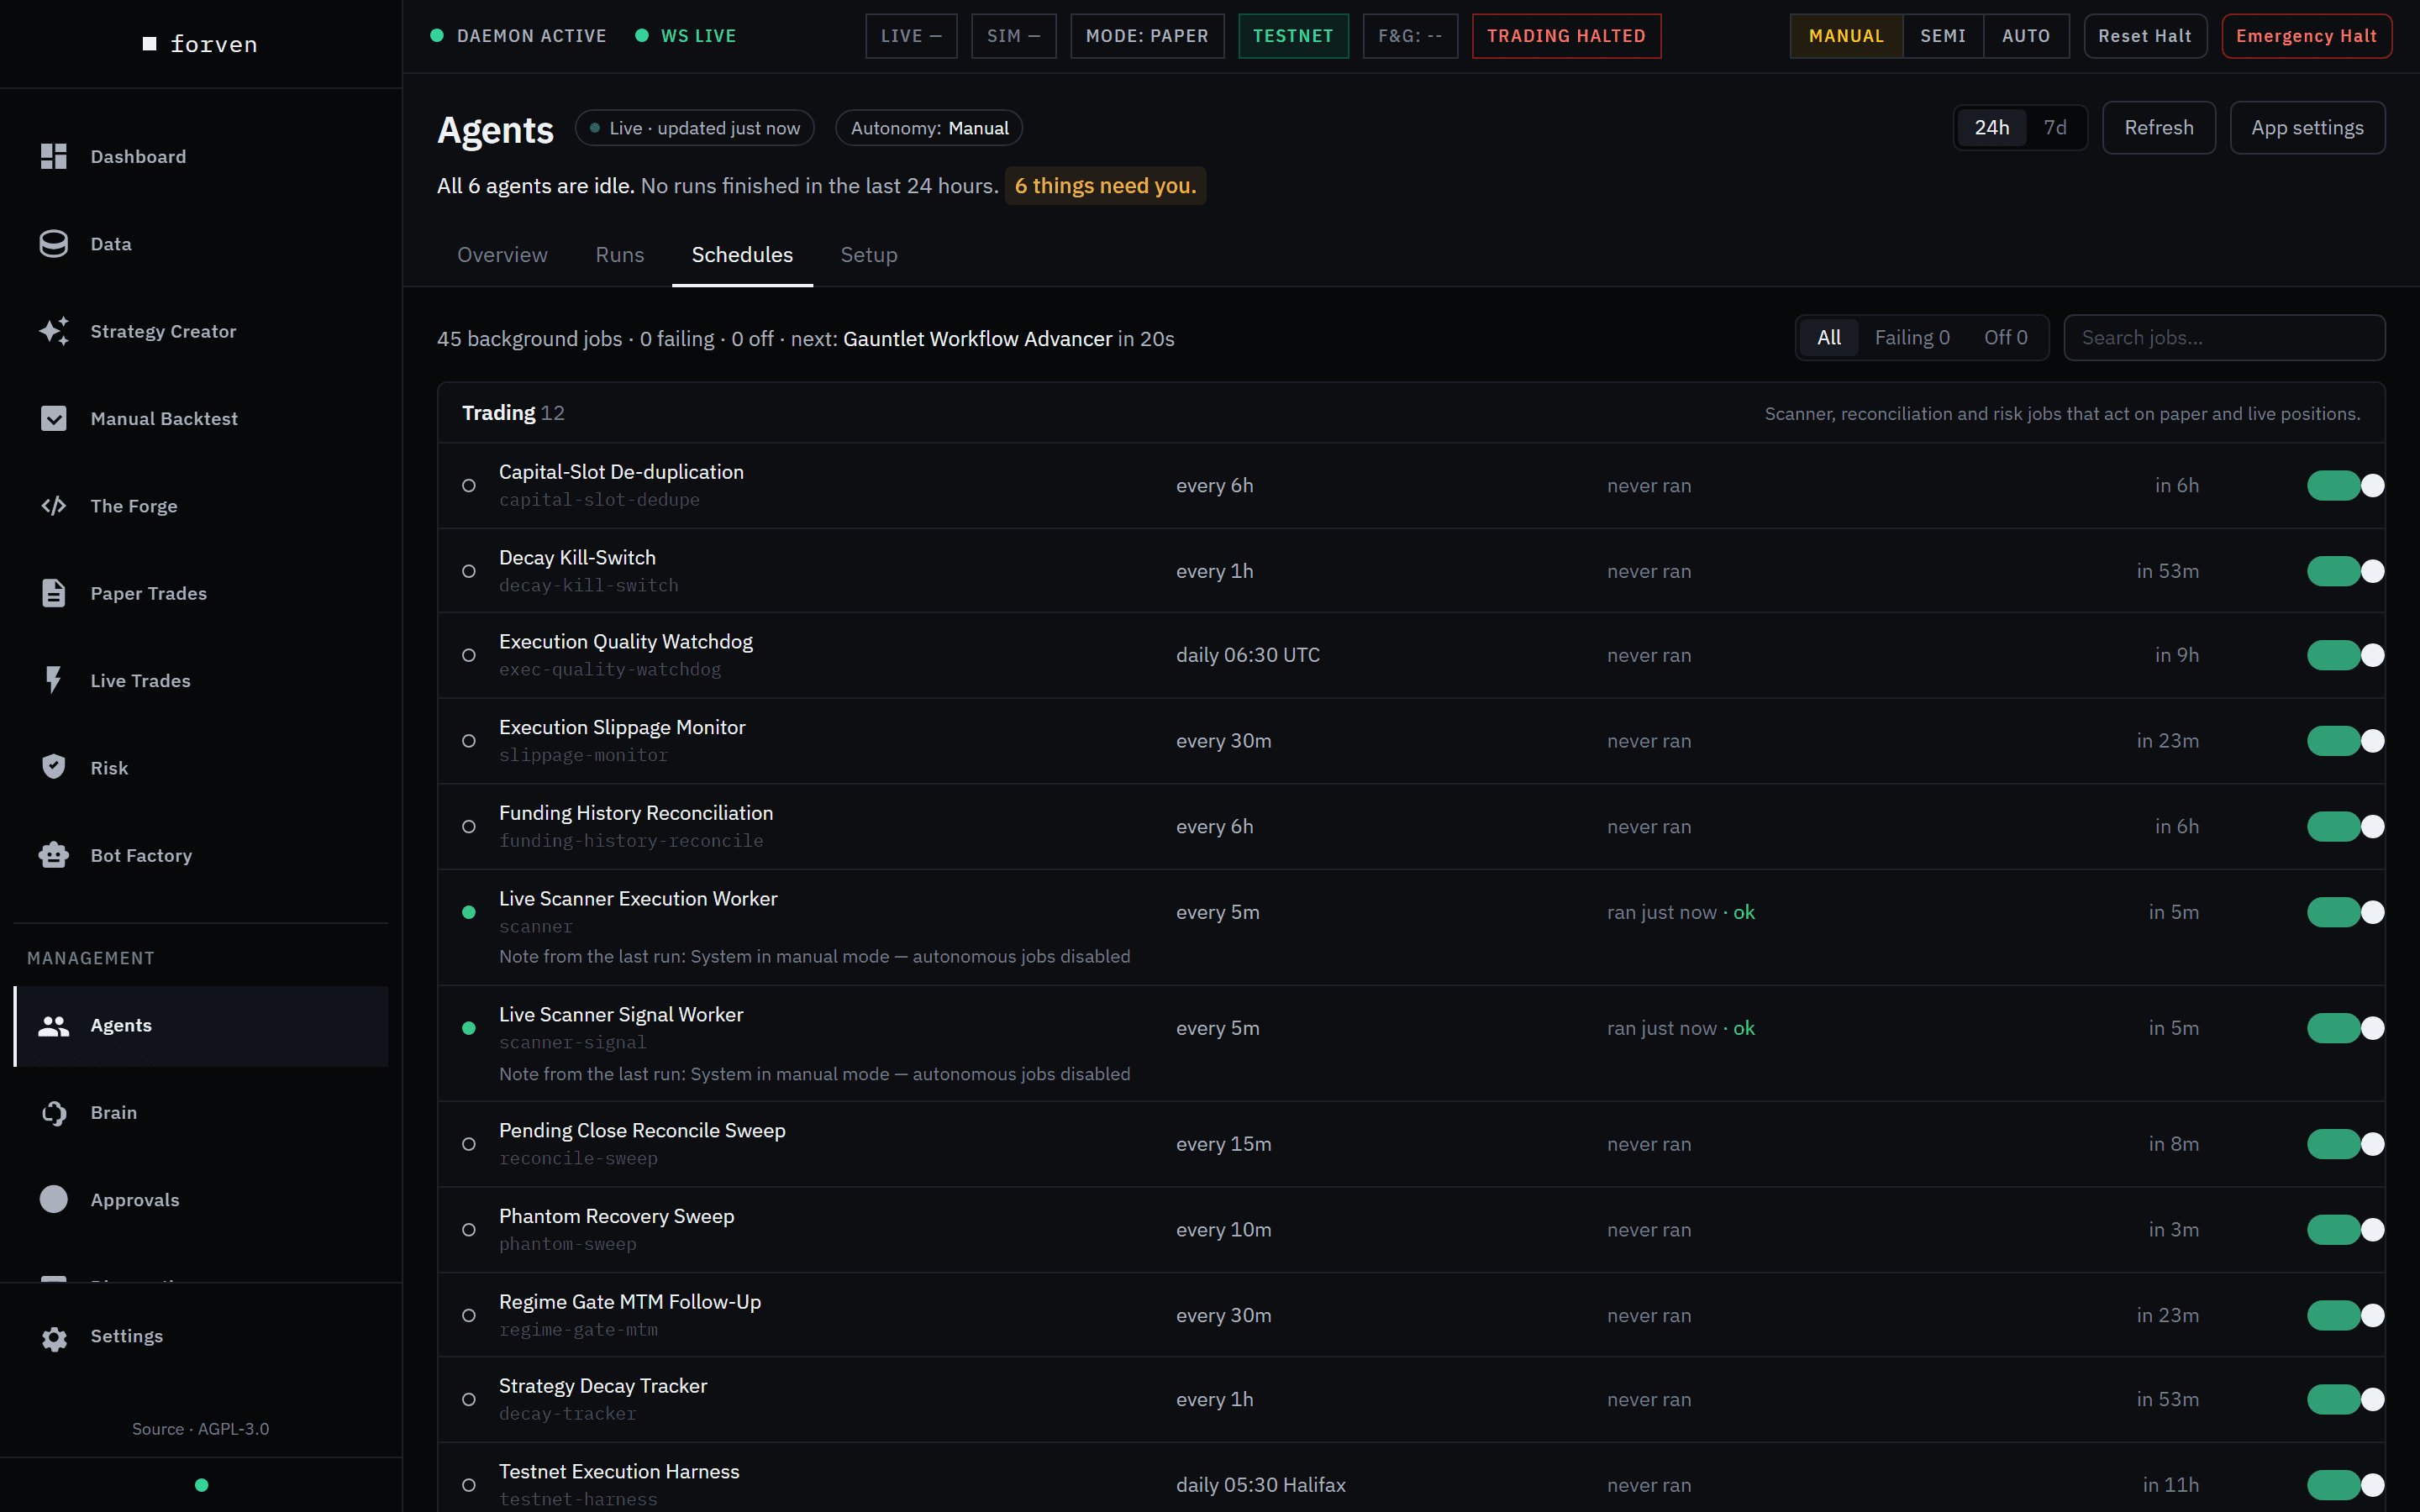The image size is (2420, 1512).
Task: Disable Execution Slippage Monitor toggle
Action: point(2346,741)
